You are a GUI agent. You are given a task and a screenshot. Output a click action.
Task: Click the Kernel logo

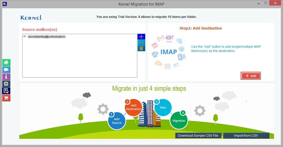[x=31, y=17]
